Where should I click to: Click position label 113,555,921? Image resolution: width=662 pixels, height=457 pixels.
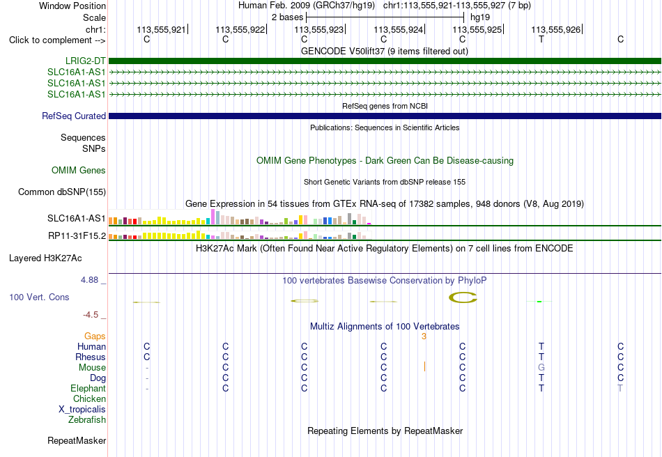click(x=161, y=29)
